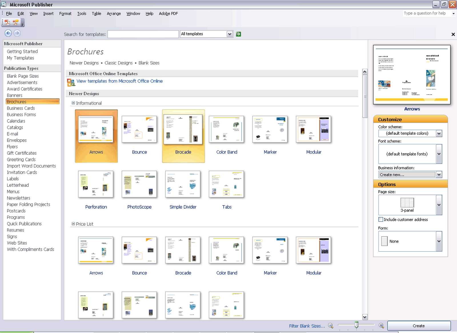Collapse the Price List section
457x333 pixels.
(73, 224)
